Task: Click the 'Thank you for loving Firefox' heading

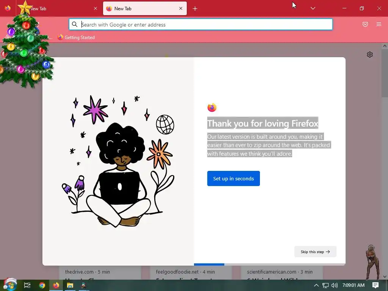Action: click(x=263, y=123)
